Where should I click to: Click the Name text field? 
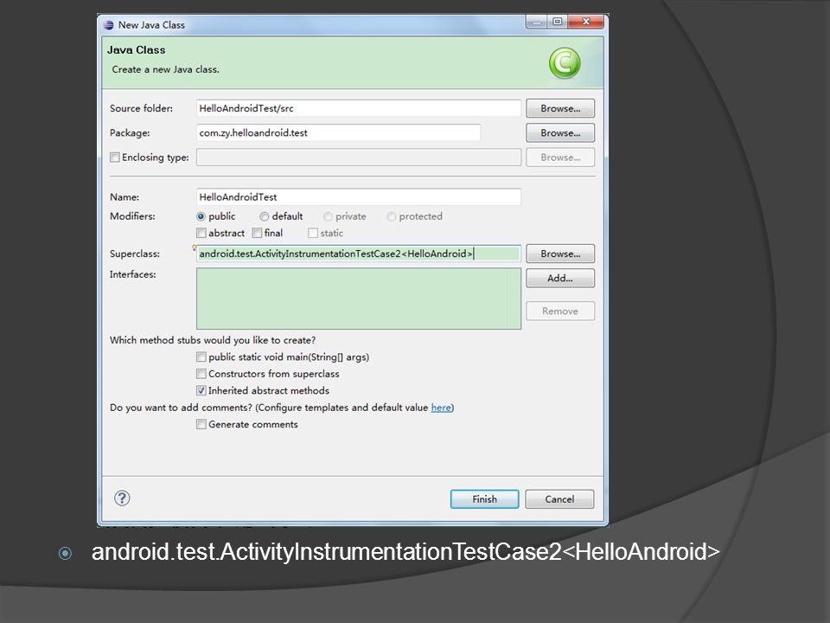click(x=358, y=197)
